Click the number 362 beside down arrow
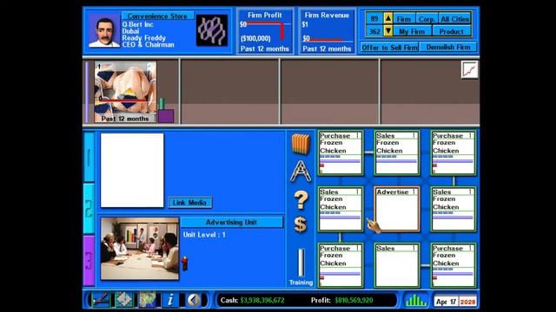556x312 pixels. (x=374, y=31)
